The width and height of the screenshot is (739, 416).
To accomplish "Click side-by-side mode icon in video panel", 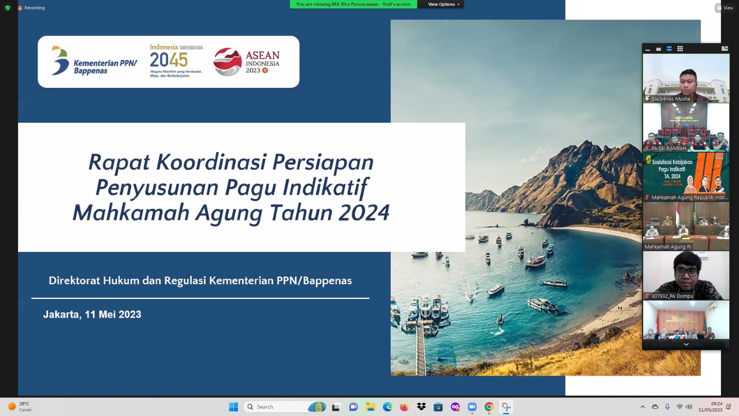I will (724, 49).
